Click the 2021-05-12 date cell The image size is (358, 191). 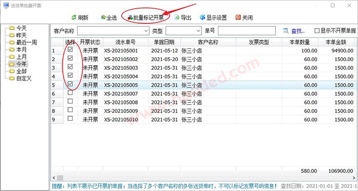[164, 51]
